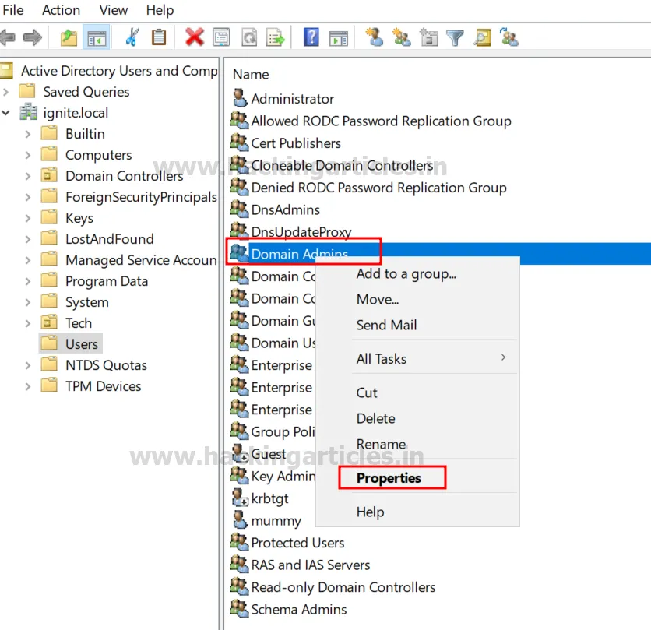This screenshot has width=651, height=630.
Task: Select Properties in the context menu
Action: click(x=389, y=478)
